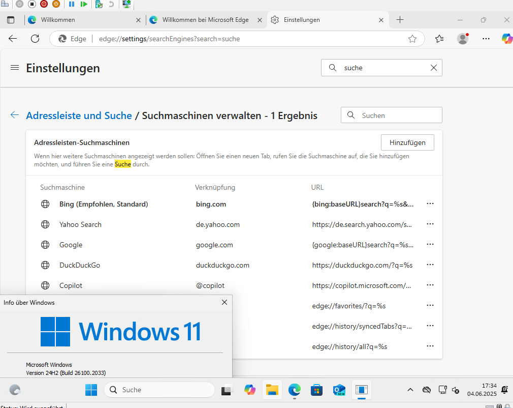
Task: Open the Favorites list icon
Action: coord(439,39)
